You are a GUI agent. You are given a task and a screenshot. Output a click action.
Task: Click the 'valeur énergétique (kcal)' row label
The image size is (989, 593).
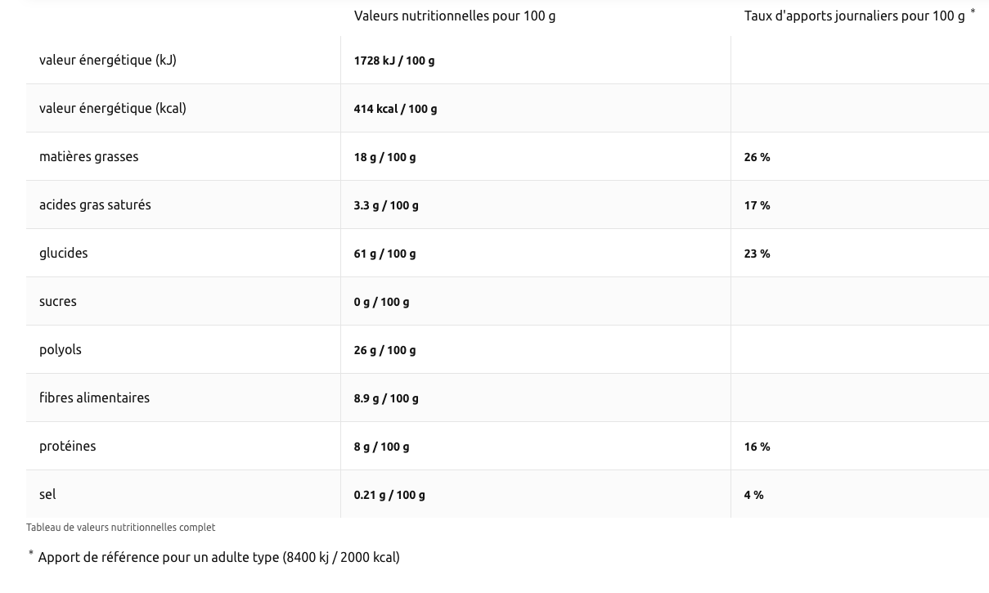tap(113, 108)
